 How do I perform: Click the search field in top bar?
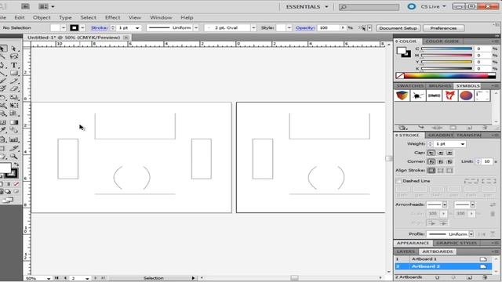tap(369, 7)
